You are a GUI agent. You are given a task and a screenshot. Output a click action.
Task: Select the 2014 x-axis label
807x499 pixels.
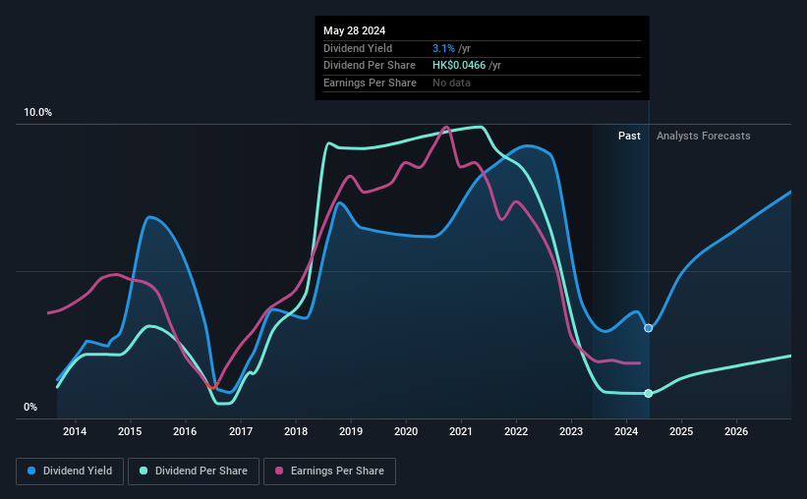(75, 431)
